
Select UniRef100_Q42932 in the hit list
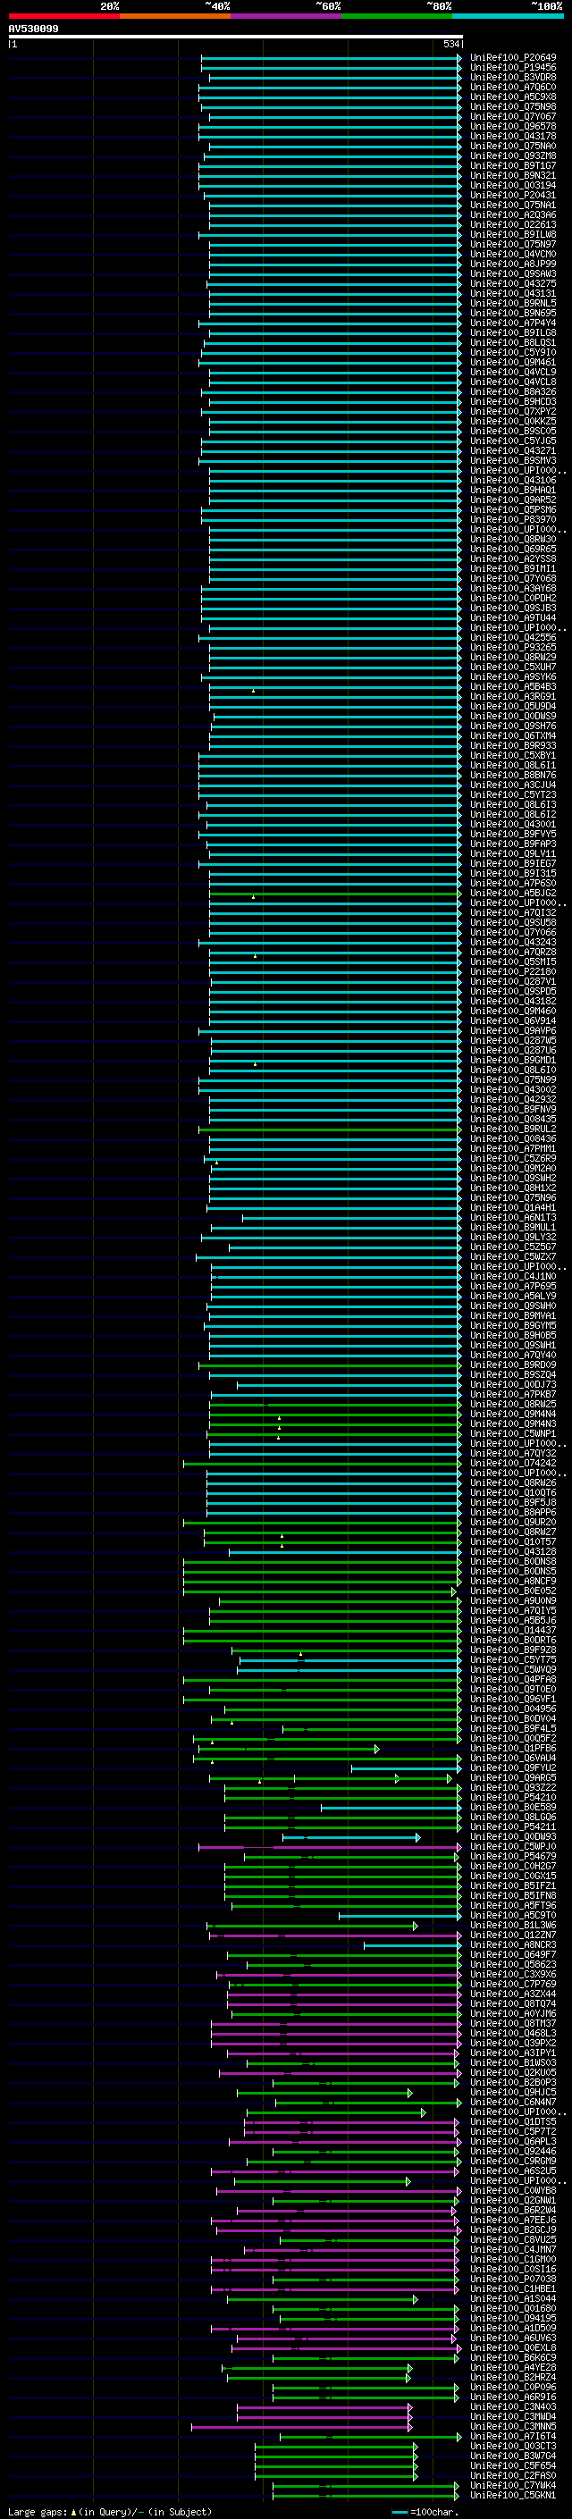(x=513, y=1100)
